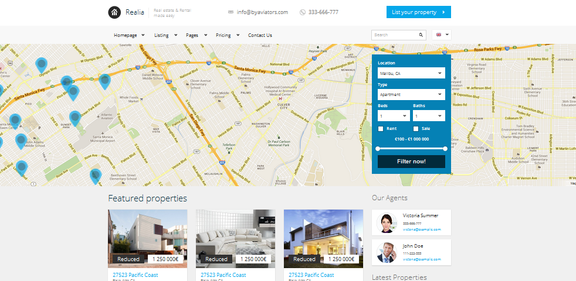Click the Whole Foods Market map label

click(129, 99)
